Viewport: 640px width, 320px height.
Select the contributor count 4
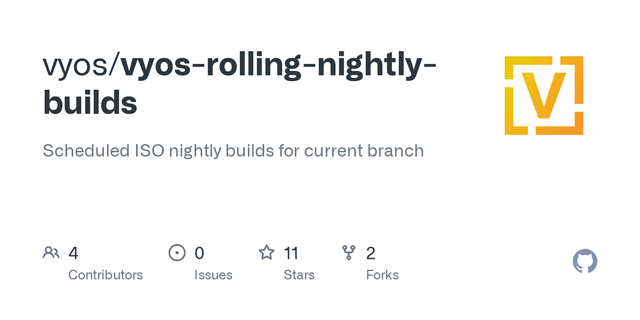pos(73,253)
